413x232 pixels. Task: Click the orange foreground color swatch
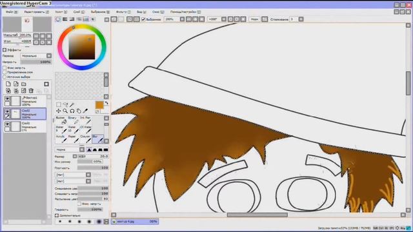tap(99, 105)
